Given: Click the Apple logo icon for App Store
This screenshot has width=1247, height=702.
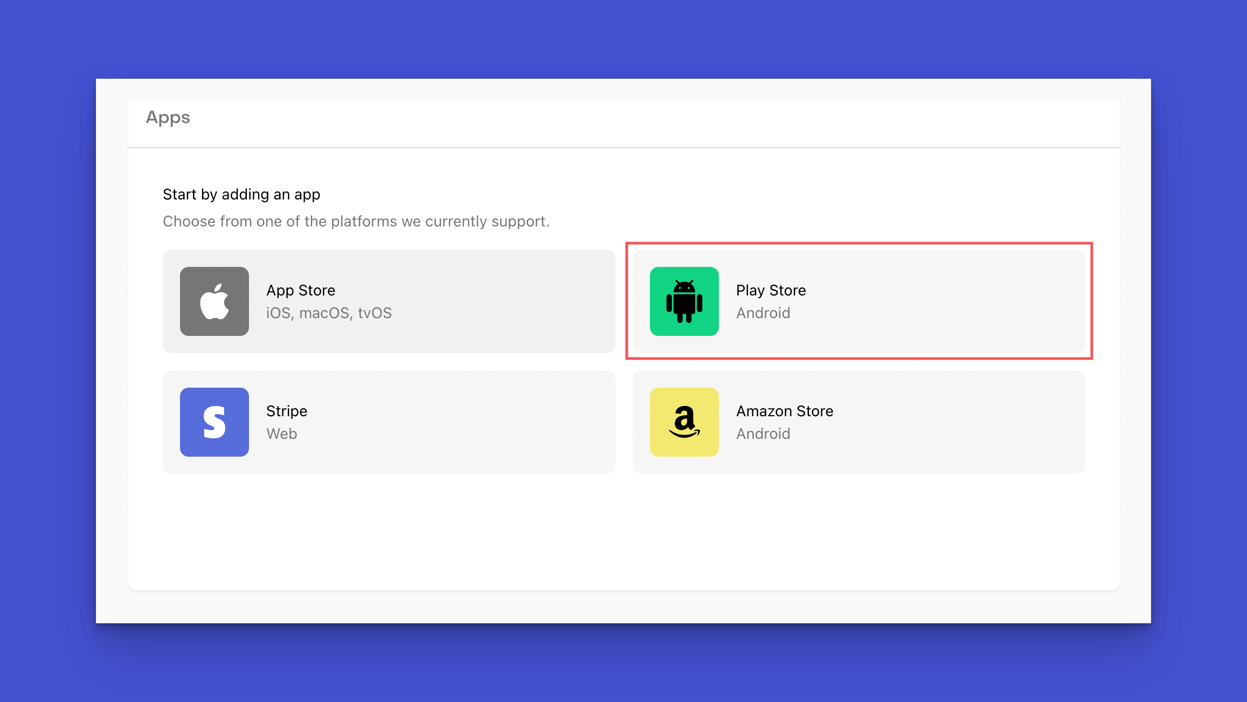Looking at the screenshot, I should tap(214, 301).
